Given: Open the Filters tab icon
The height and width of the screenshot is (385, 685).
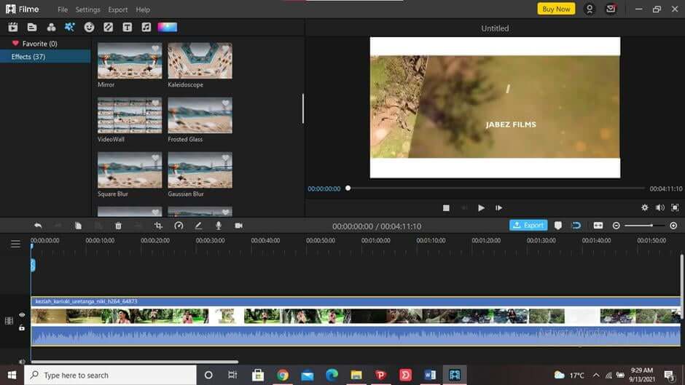Looking at the screenshot, I should [51, 27].
